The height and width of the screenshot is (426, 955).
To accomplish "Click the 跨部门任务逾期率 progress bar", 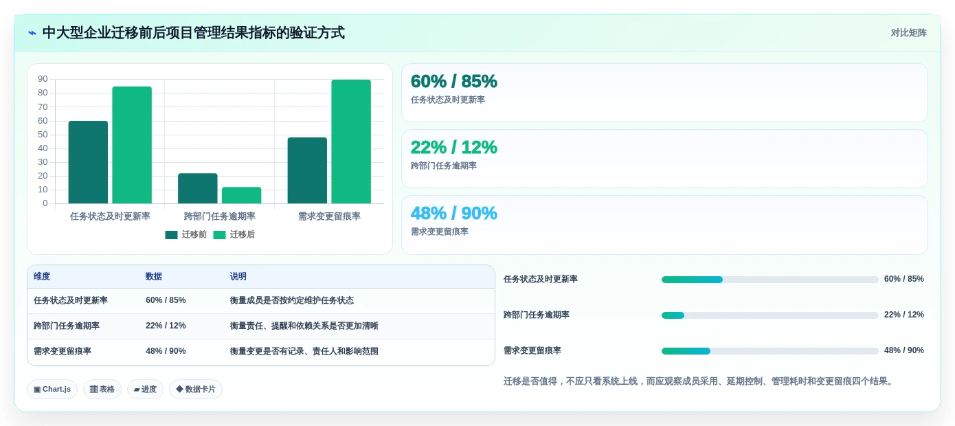I will click(769, 315).
